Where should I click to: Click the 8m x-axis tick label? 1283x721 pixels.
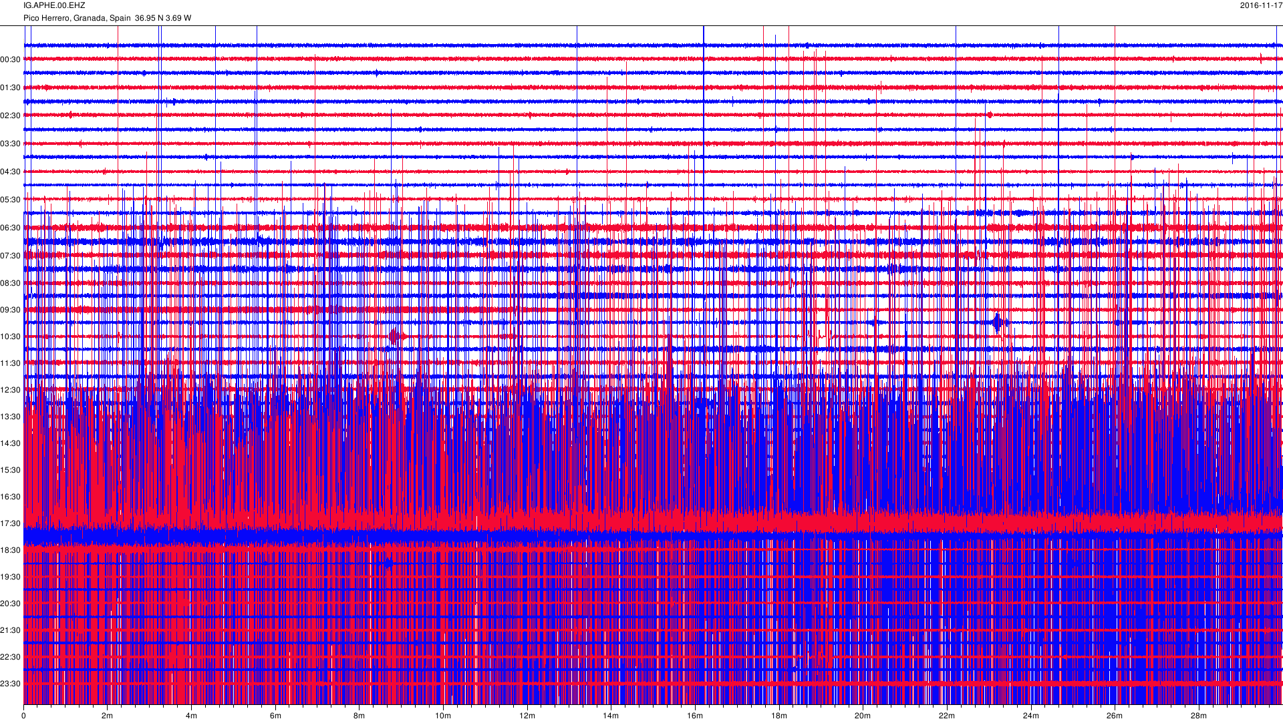click(359, 716)
